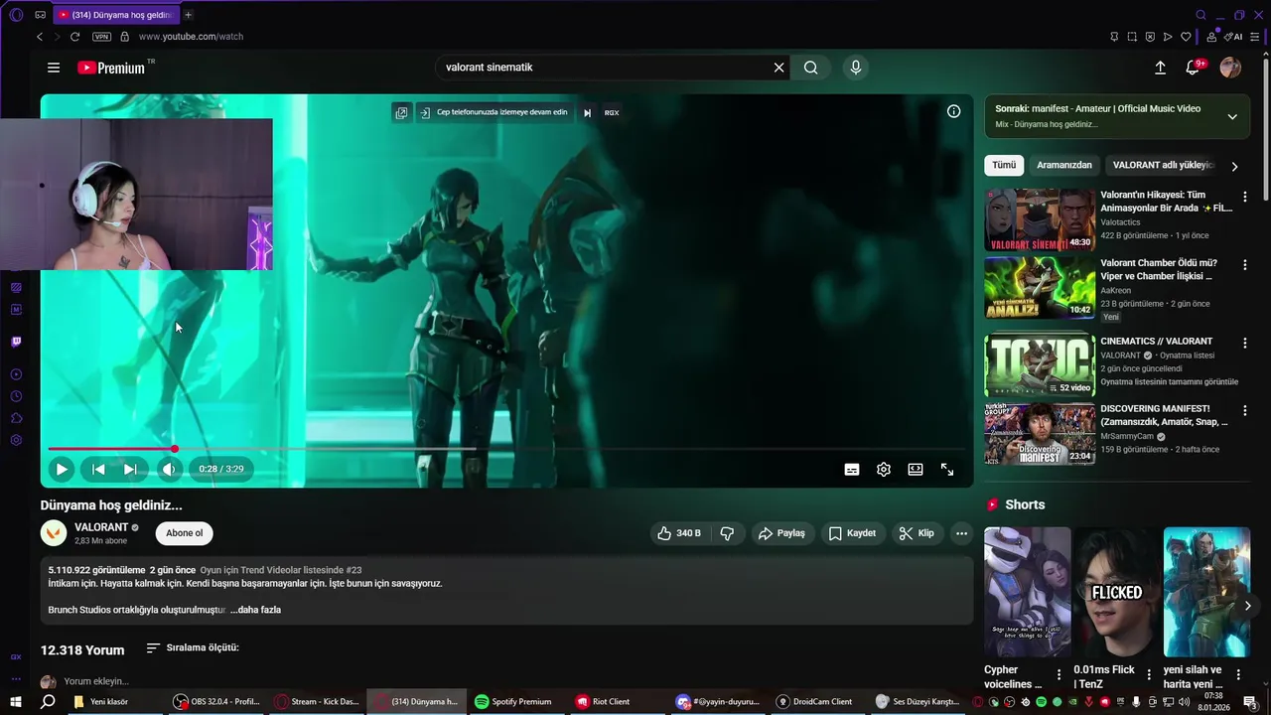The height and width of the screenshot is (715, 1271).
Task: Go back with browser back arrow
Action: pyautogui.click(x=40, y=37)
